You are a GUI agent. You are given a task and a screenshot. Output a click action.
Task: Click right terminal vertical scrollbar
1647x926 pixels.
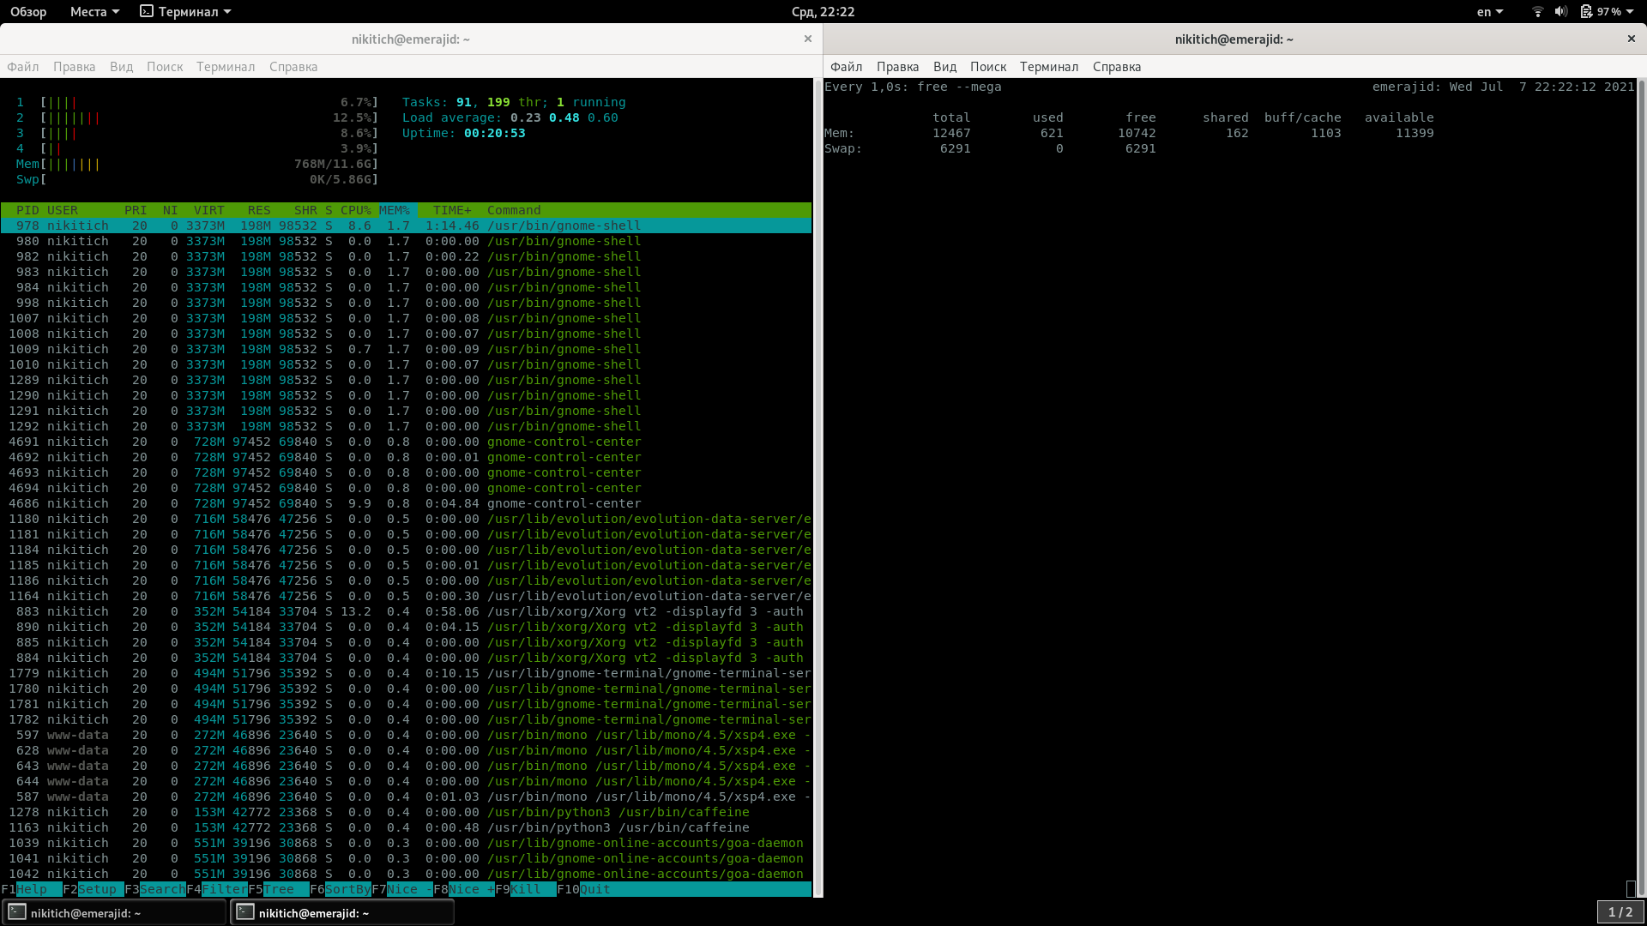[x=1642, y=487]
